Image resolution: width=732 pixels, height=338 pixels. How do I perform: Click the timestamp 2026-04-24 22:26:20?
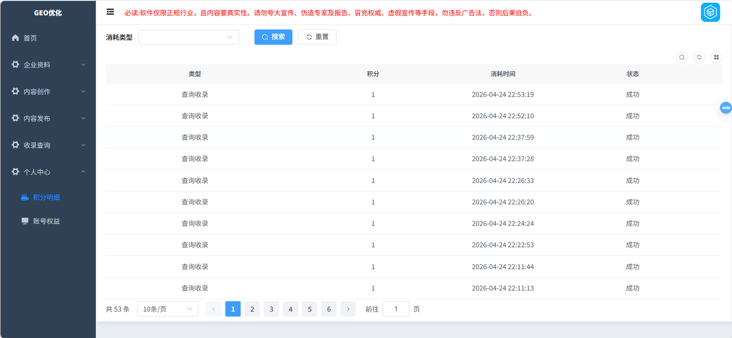(x=503, y=202)
